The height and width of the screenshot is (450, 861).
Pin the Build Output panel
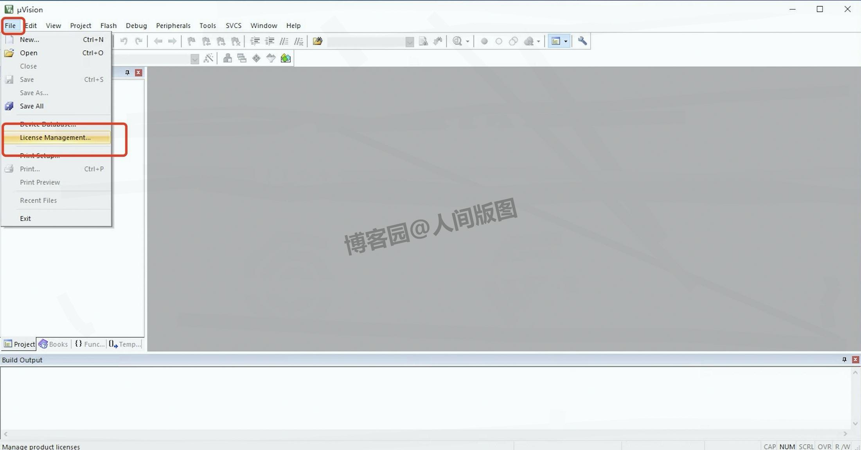pyautogui.click(x=845, y=359)
